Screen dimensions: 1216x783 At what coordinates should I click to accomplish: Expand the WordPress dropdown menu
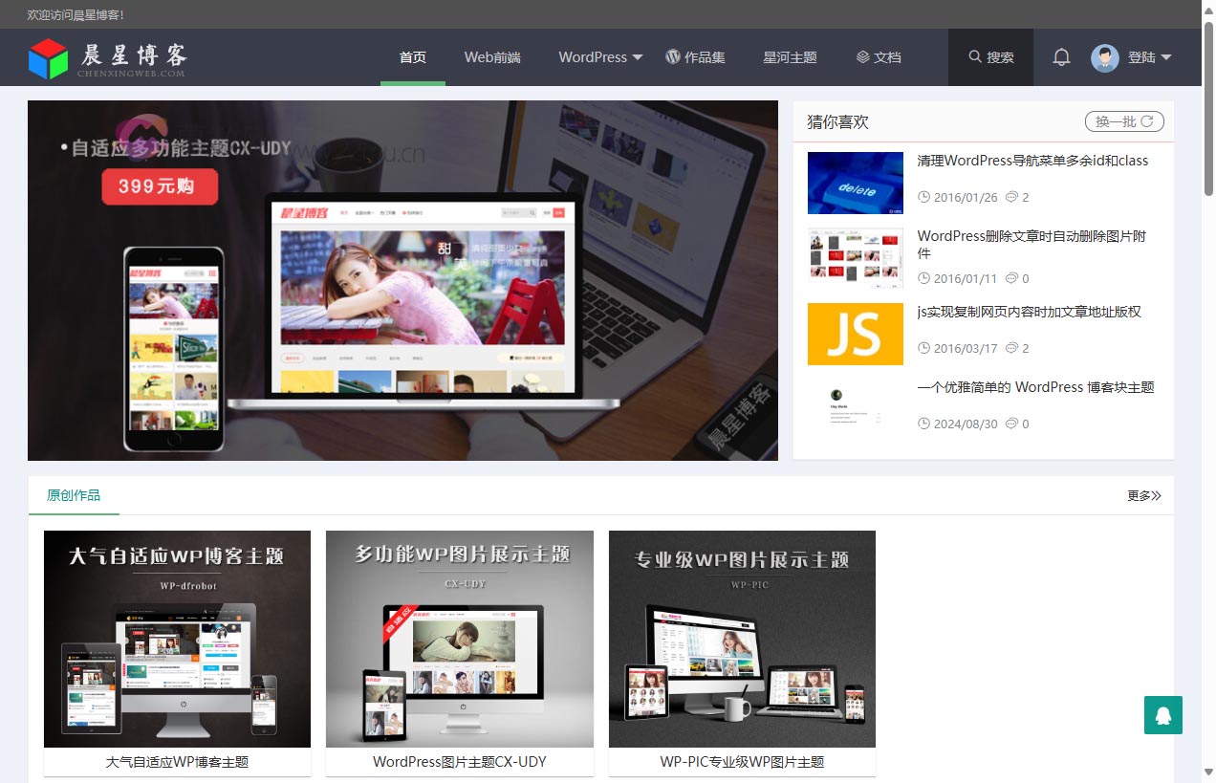tap(600, 57)
